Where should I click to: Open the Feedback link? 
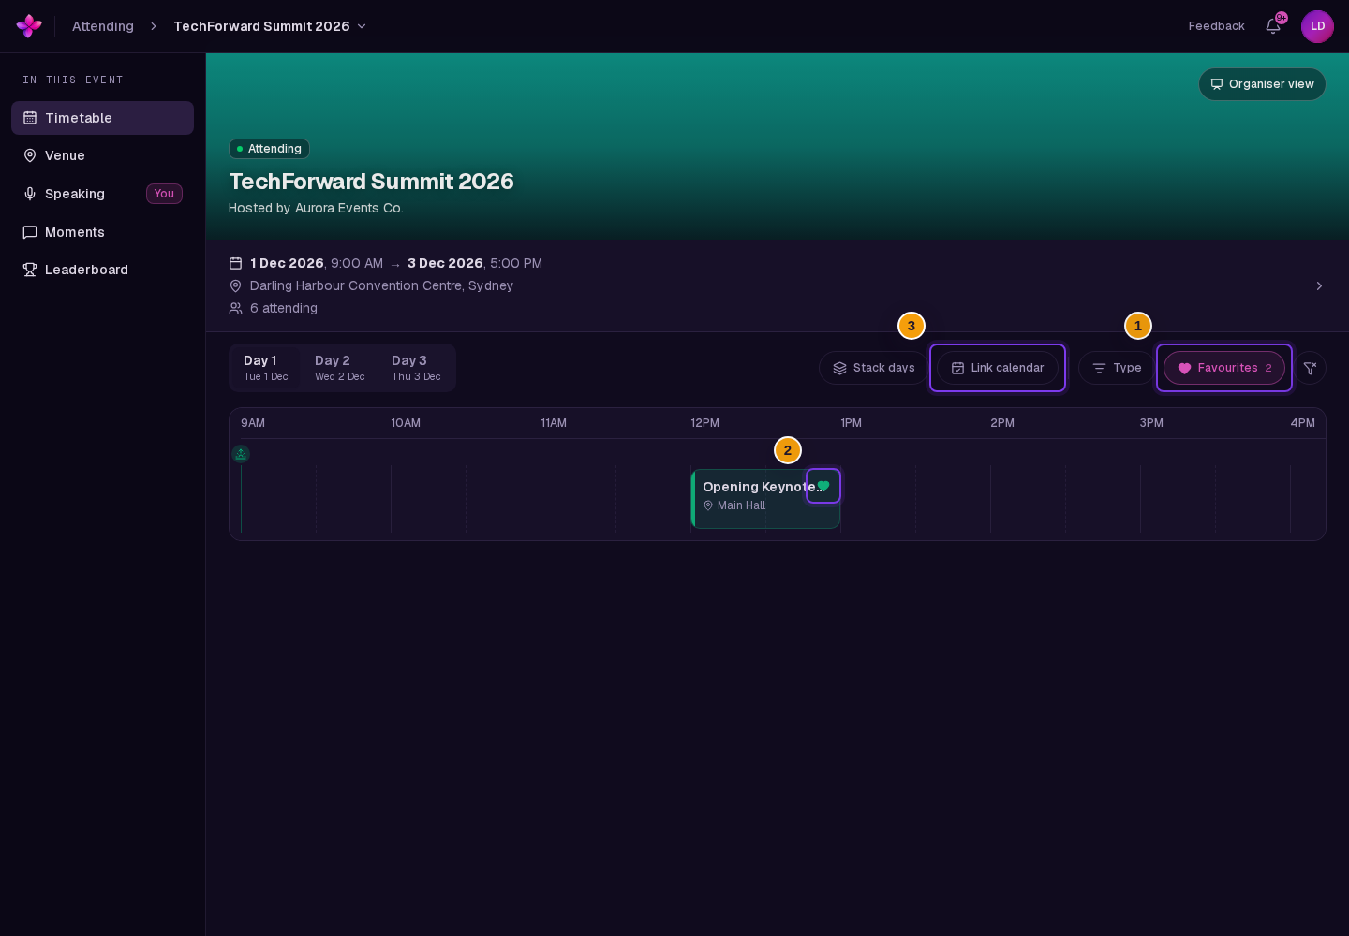[x=1216, y=26]
